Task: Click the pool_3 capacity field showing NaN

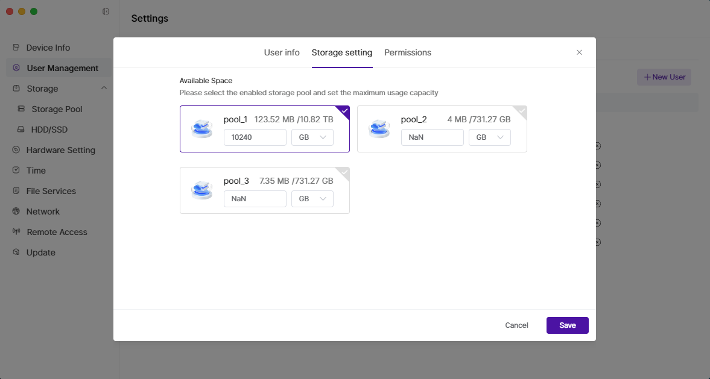Action: [x=255, y=199]
